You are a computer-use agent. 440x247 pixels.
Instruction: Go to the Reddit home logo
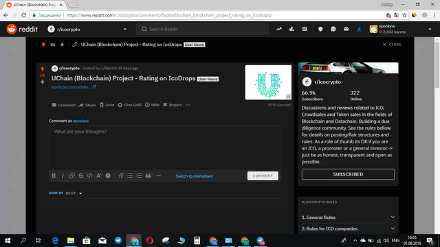coord(22,29)
